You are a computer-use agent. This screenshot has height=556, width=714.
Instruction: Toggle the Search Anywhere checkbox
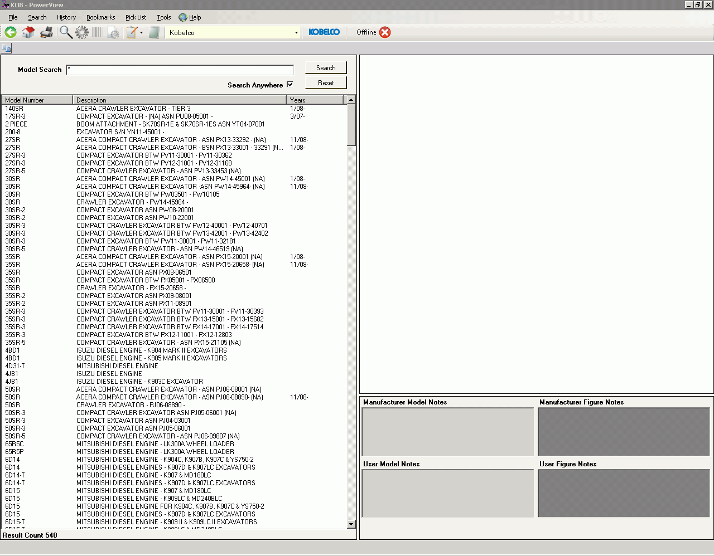290,85
